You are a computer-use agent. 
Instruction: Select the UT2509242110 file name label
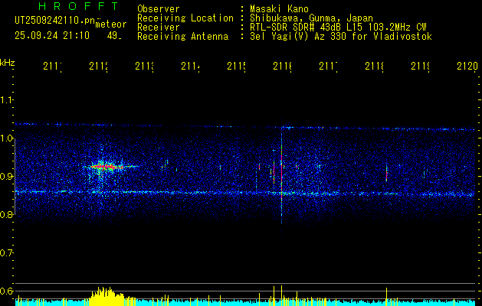click(54, 21)
